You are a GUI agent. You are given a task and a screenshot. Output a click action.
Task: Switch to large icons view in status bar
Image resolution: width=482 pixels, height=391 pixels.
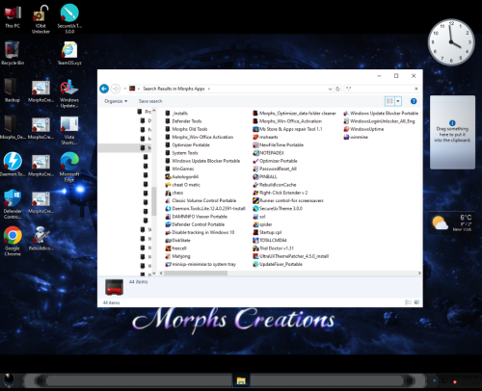(x=416, y=302)
